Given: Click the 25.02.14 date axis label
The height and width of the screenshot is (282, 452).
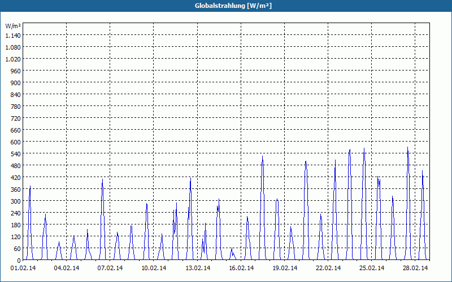Looking at the screenshot, I should pos(372,268).
